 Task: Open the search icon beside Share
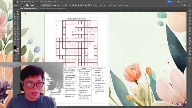tap(173, 2)
